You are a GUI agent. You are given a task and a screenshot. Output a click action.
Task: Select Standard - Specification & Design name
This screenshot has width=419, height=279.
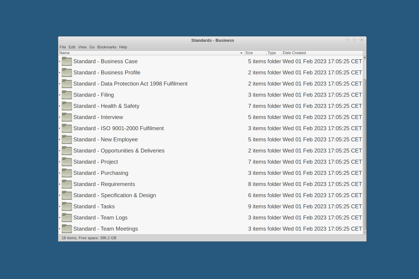115,195
